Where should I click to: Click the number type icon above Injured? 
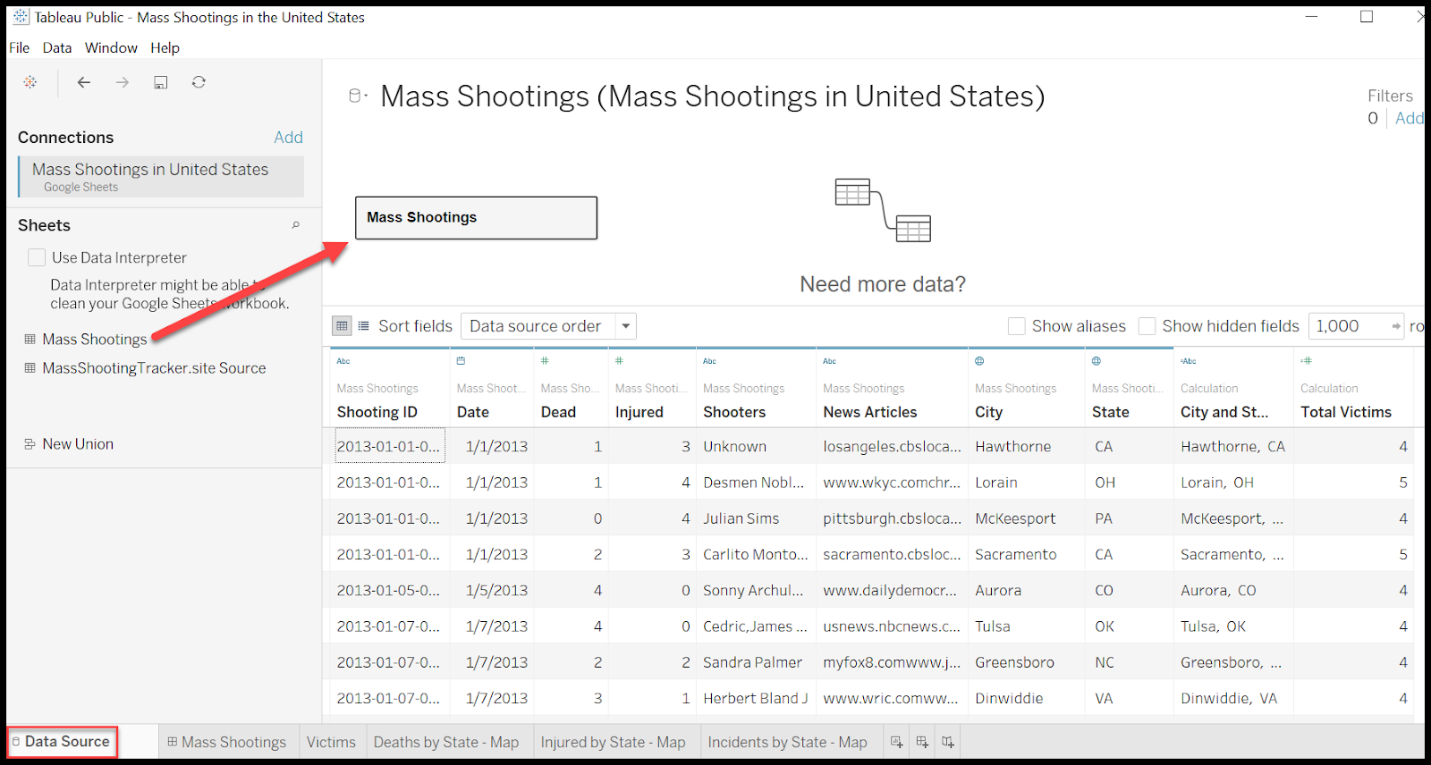point(619,361)
